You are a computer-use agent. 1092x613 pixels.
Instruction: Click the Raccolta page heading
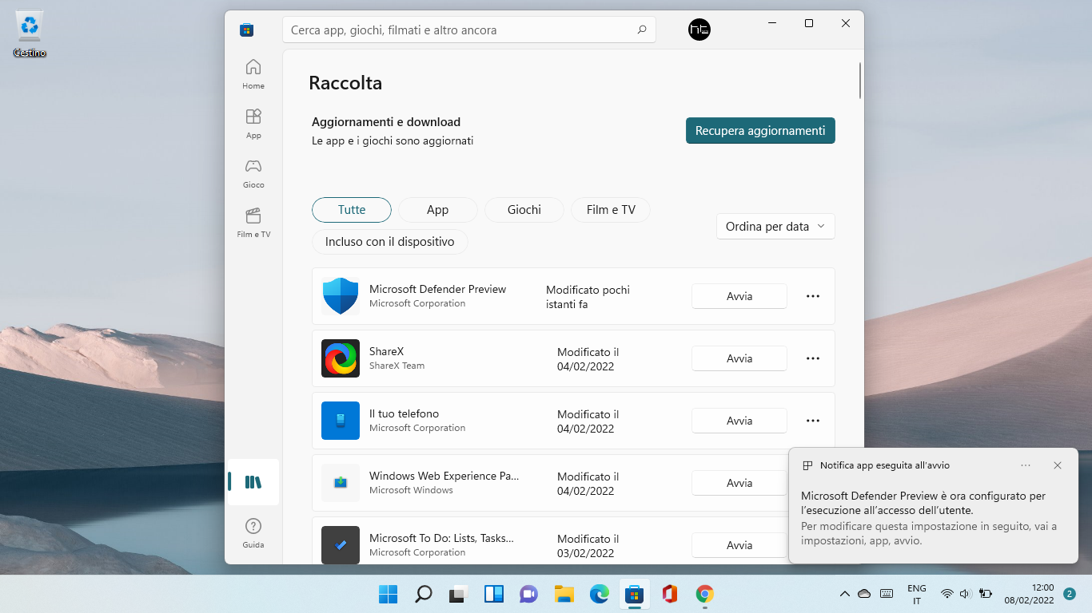pyautogui.click(x=345, y=83)
